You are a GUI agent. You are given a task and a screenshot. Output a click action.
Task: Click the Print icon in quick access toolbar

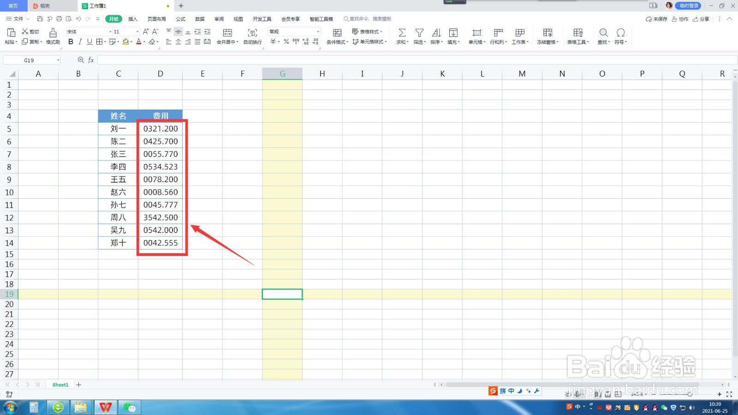tap(59, 19)
